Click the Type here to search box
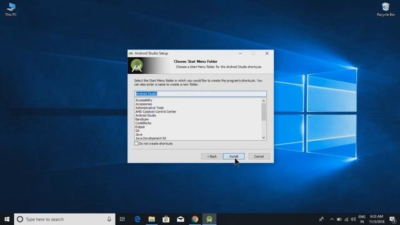 click(64, 219)
